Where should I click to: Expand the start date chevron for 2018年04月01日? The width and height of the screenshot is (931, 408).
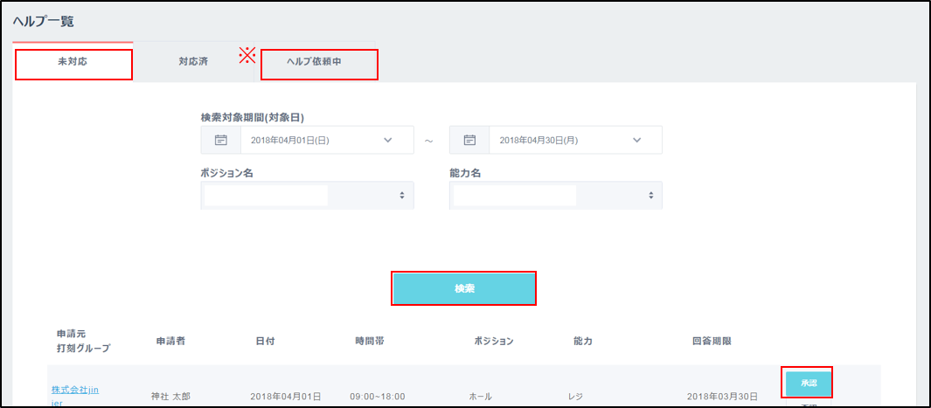pos(388,140)
